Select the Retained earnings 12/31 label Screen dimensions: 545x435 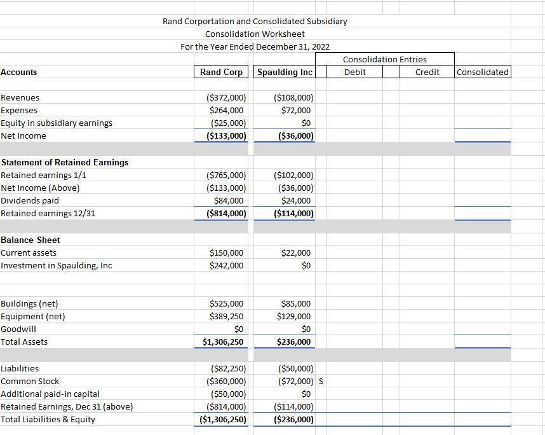pyautogui.click(x=48, y=213)
